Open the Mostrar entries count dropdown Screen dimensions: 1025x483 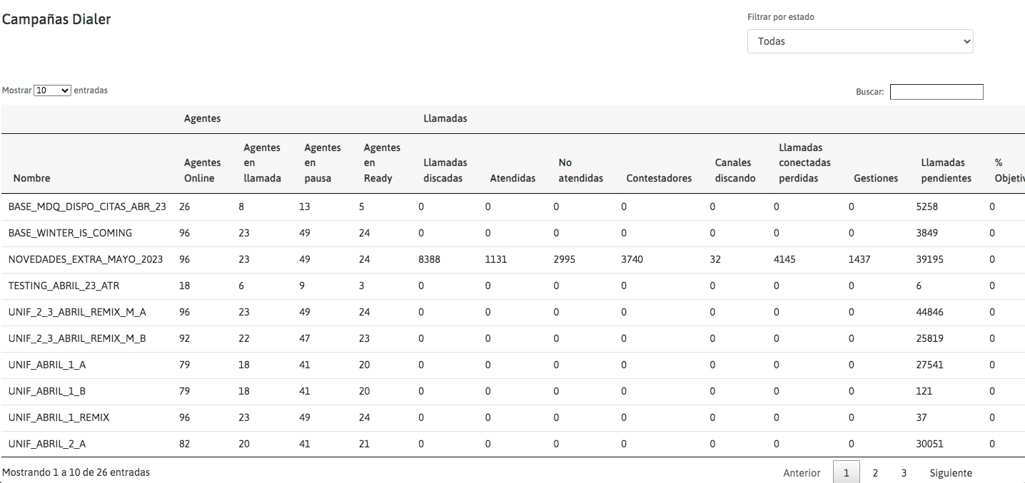tap(53, 90)
